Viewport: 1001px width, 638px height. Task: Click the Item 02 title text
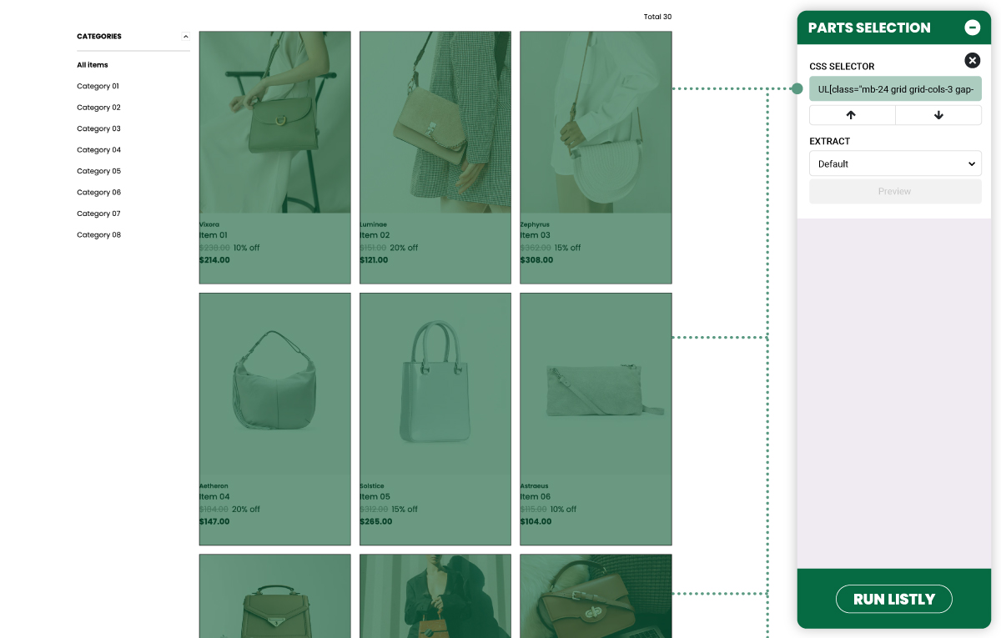[375, 235]
